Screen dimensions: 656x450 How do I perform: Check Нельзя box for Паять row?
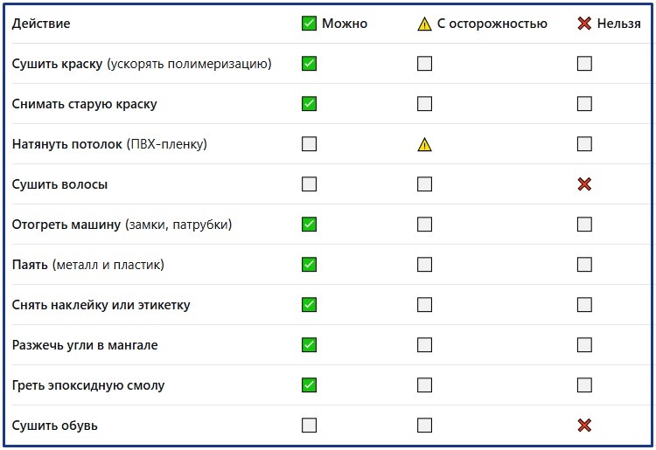tap(584, 265)
